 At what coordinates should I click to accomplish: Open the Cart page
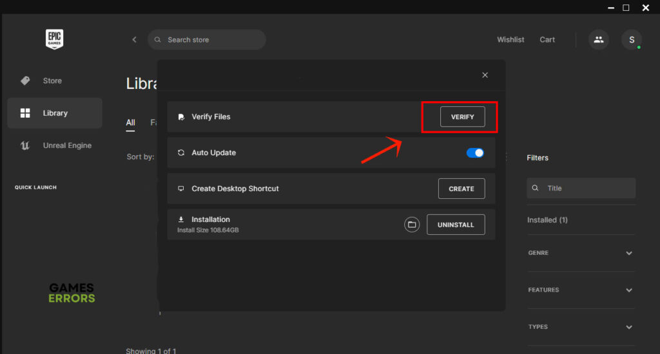(x=547, y=39)
